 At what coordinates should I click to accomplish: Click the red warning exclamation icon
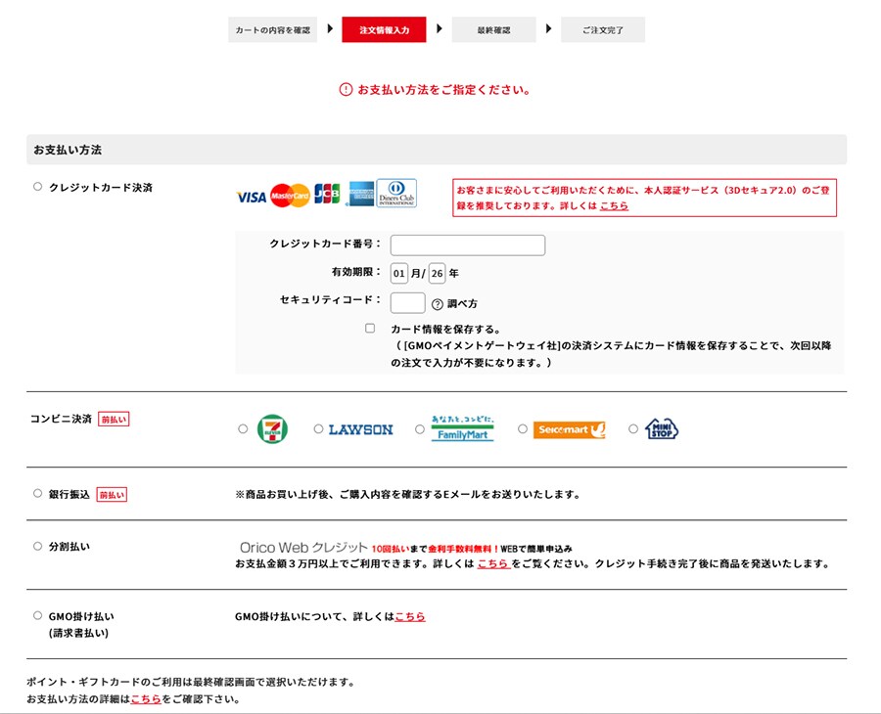[346, 89]
